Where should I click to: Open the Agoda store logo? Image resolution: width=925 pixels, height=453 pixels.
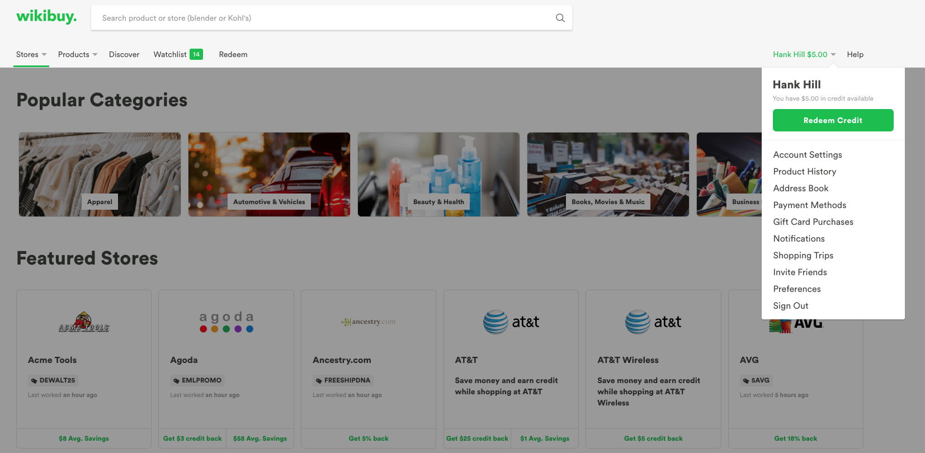226,322
